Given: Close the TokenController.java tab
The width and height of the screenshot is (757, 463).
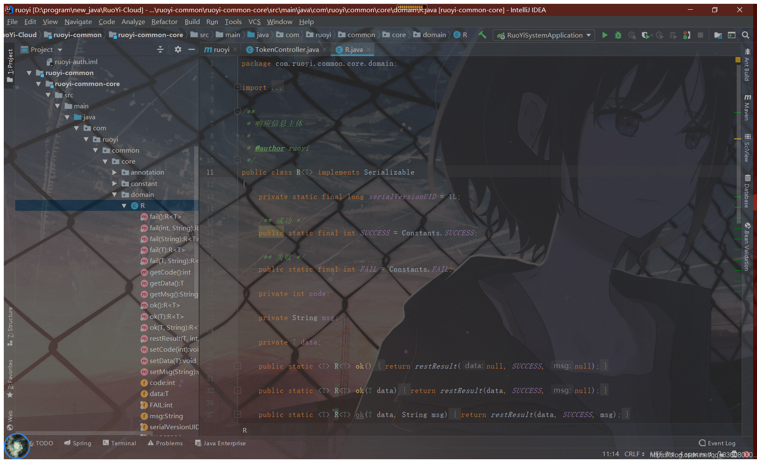Looking at the screenshot, I should [324, 49].
